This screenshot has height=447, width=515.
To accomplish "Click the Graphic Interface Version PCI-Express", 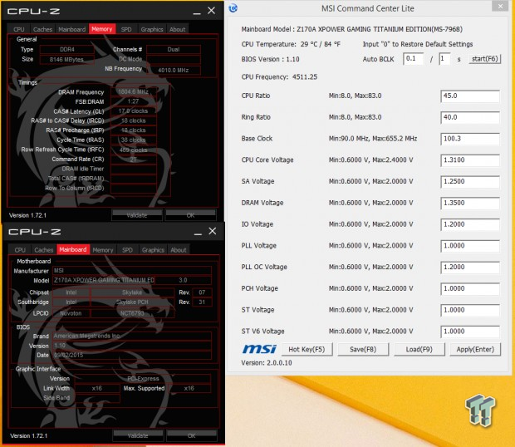I will pos(143,378).
